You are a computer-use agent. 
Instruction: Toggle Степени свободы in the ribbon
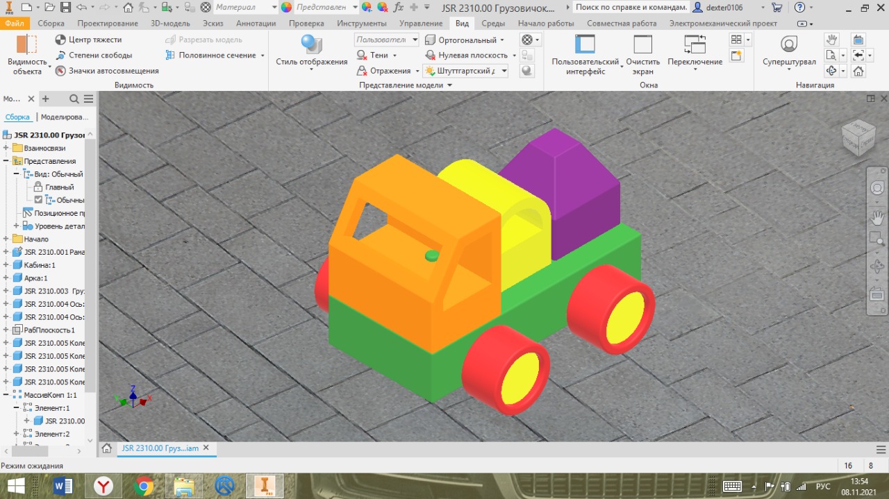click(60, 56)
